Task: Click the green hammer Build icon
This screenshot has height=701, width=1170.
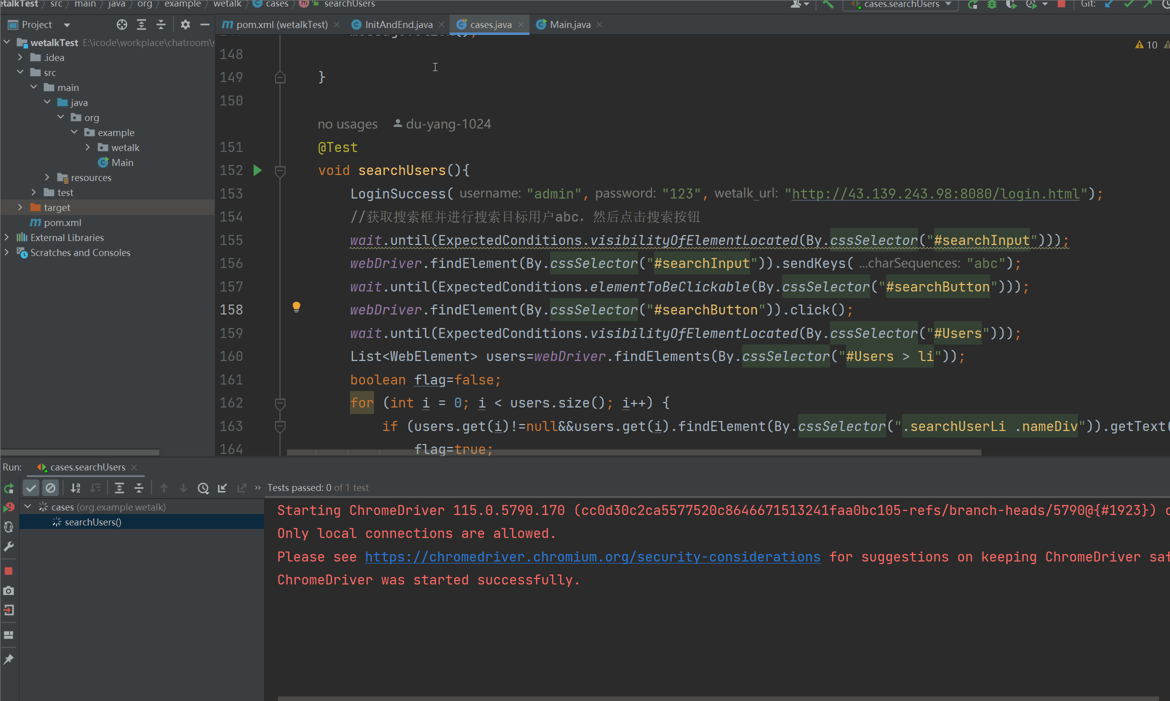Action: click(x=828, y=4)
